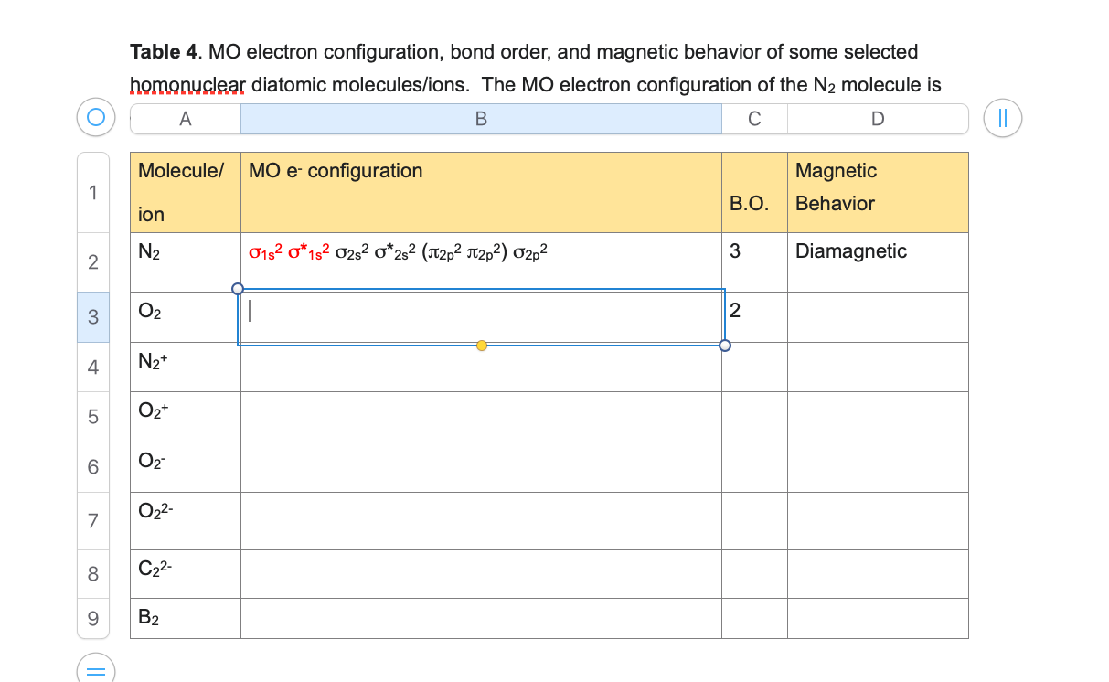1109x682 pixels.
Task: Click the Magnetic Behavior header cell
Action: (877, 192)
